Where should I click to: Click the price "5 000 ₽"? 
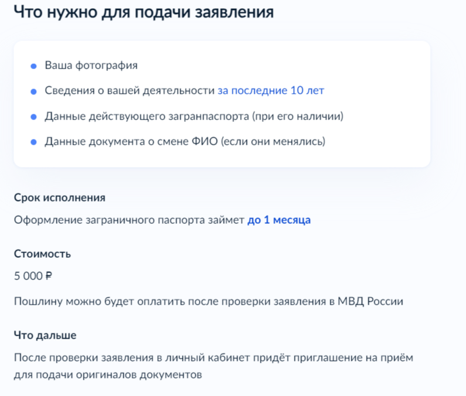(x=33, y=276)
